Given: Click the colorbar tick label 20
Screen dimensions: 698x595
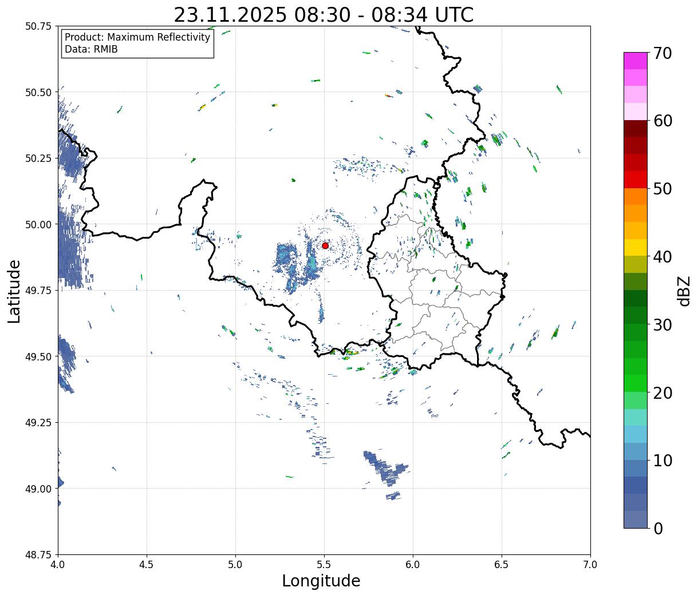Looking at the screenshot, I should (662, 393).
